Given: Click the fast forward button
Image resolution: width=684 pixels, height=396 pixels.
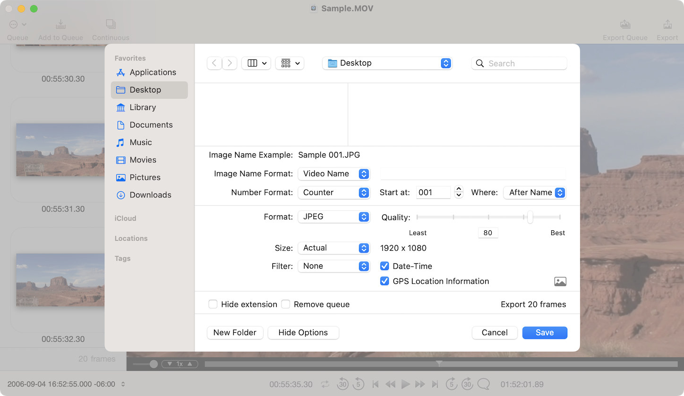Looking at the screenshot, I should pos(420,384).
